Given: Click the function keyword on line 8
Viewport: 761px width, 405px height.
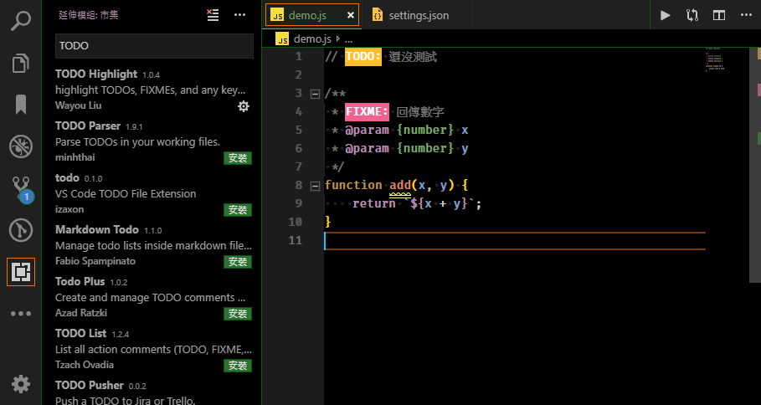Looking at the screenshot, I should 353,185.
